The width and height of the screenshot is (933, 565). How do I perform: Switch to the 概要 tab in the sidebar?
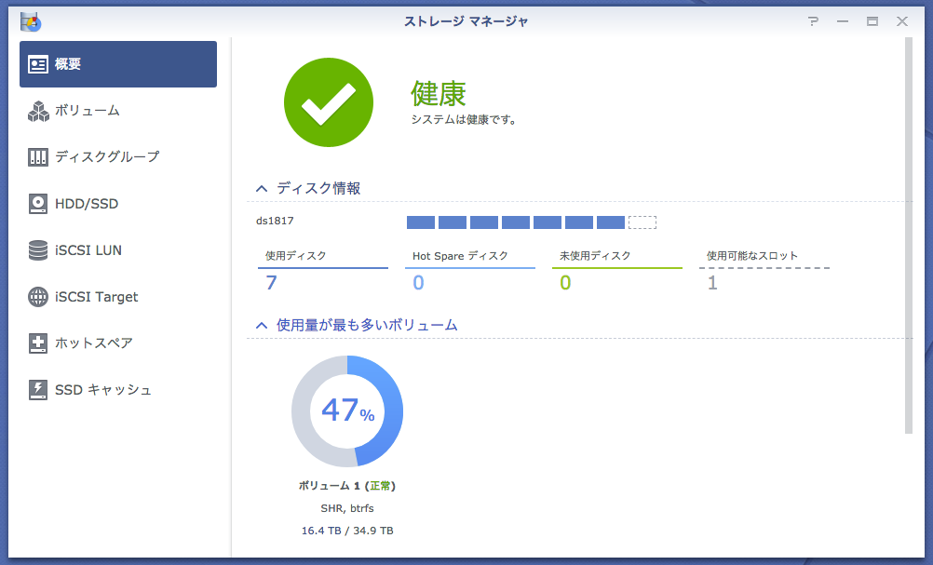pos(78,63)
